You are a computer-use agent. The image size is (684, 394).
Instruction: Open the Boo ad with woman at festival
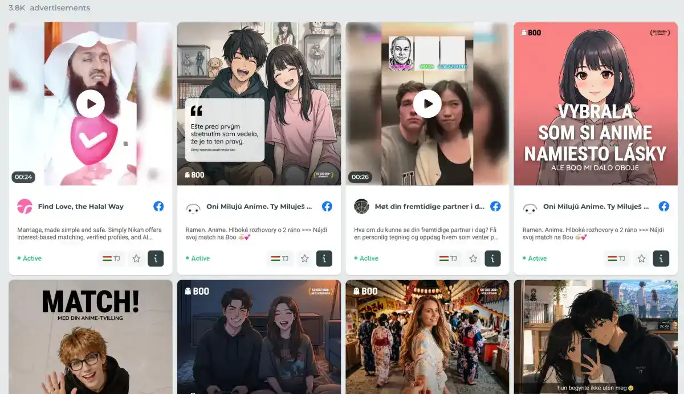(427, 336)
